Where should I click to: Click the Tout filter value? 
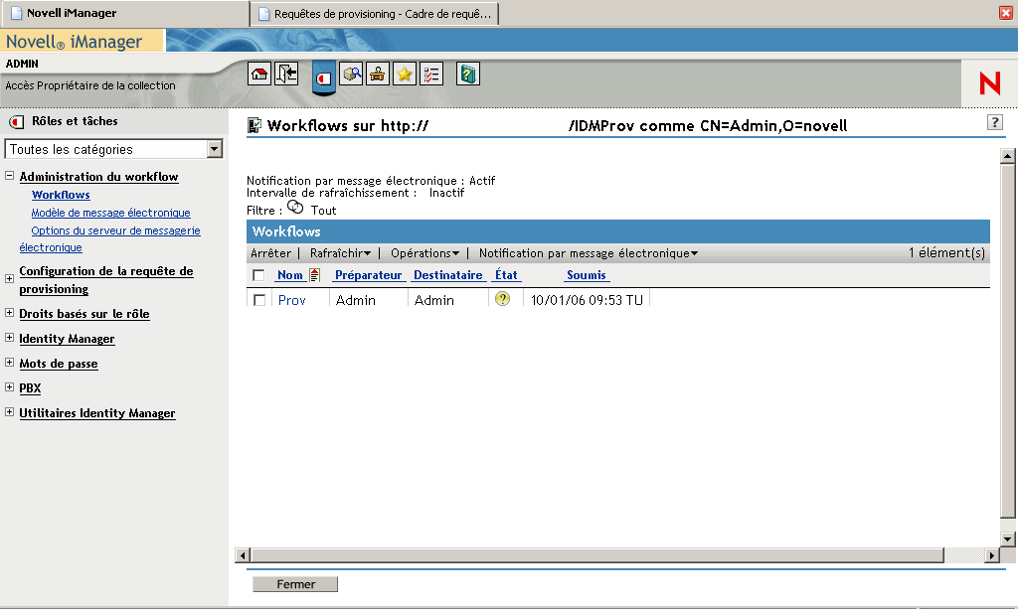coord(323,211)
